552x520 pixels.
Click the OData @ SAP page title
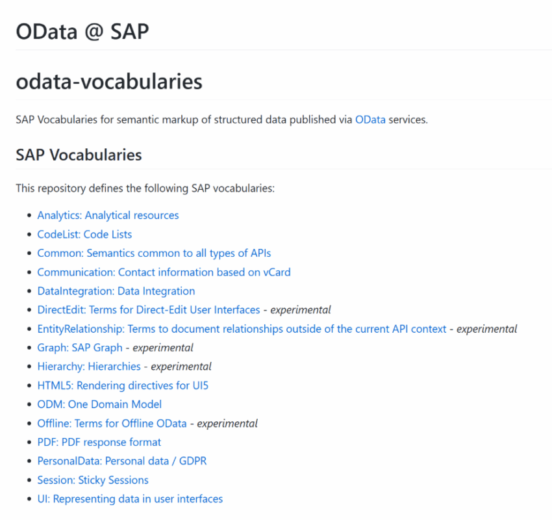tap(82, 31)
